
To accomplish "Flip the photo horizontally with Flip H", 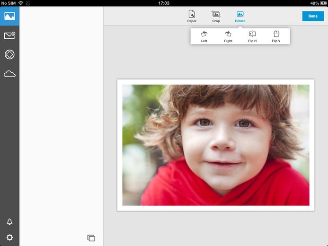I will click(252, 36).
